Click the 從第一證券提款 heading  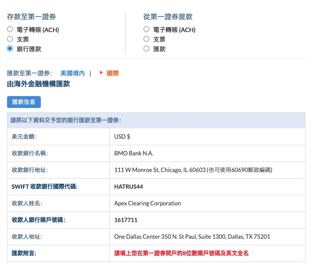(168, 17)
